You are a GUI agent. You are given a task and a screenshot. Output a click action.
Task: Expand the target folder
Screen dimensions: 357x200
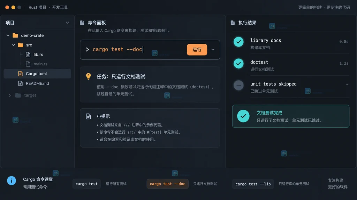[x=9, y=95]
